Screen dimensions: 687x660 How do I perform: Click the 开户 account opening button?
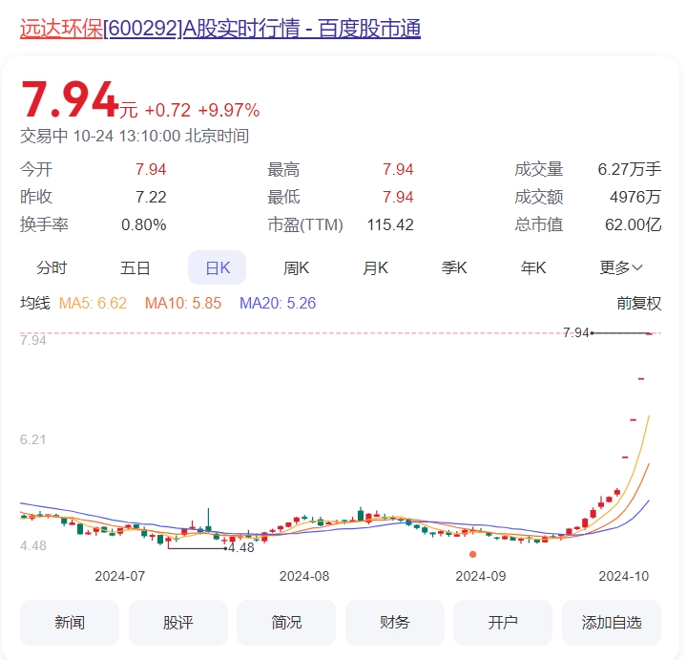pyautogui.click(x=503, y=623)
